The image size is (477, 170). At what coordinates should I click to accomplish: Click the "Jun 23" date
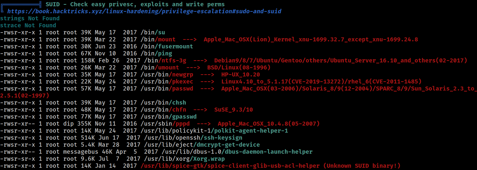(x=105, y=46)
